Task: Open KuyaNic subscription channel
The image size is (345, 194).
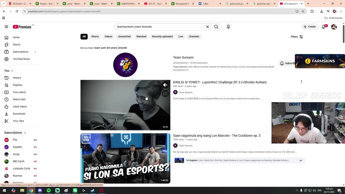Action: pos(22,147)
